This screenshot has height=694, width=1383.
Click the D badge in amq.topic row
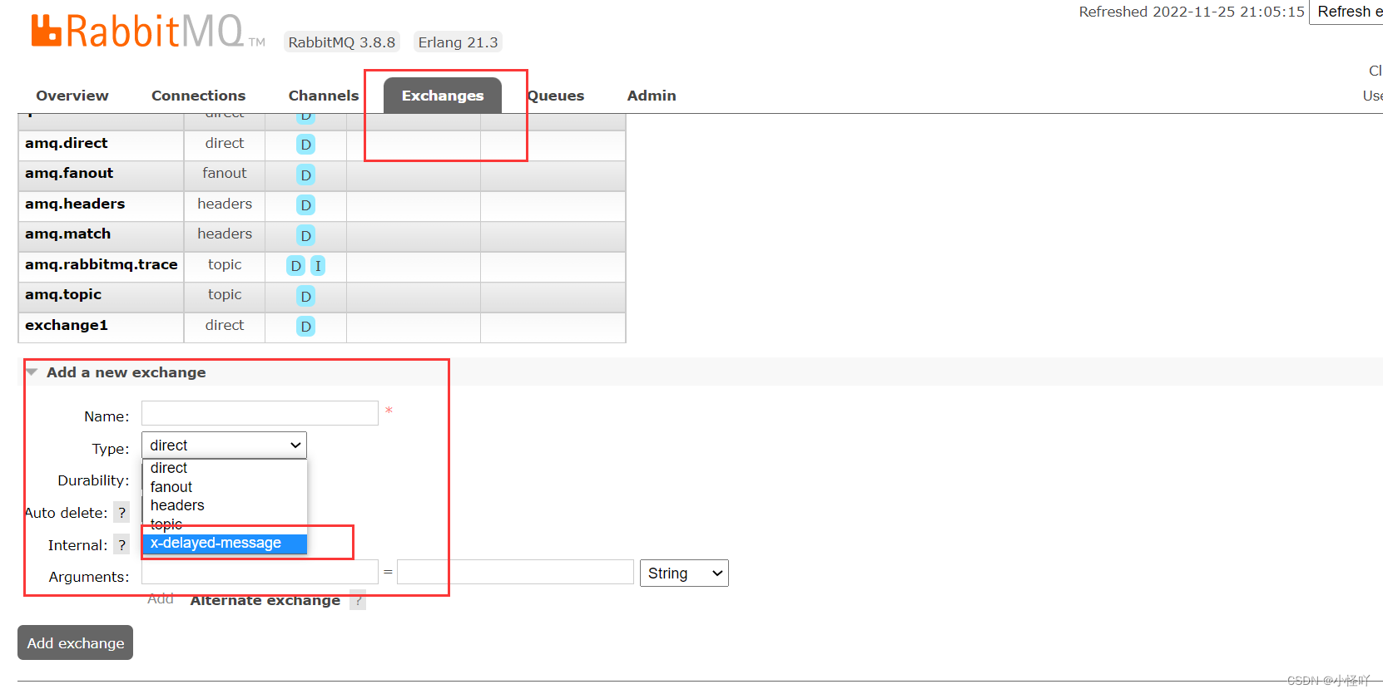306,297
